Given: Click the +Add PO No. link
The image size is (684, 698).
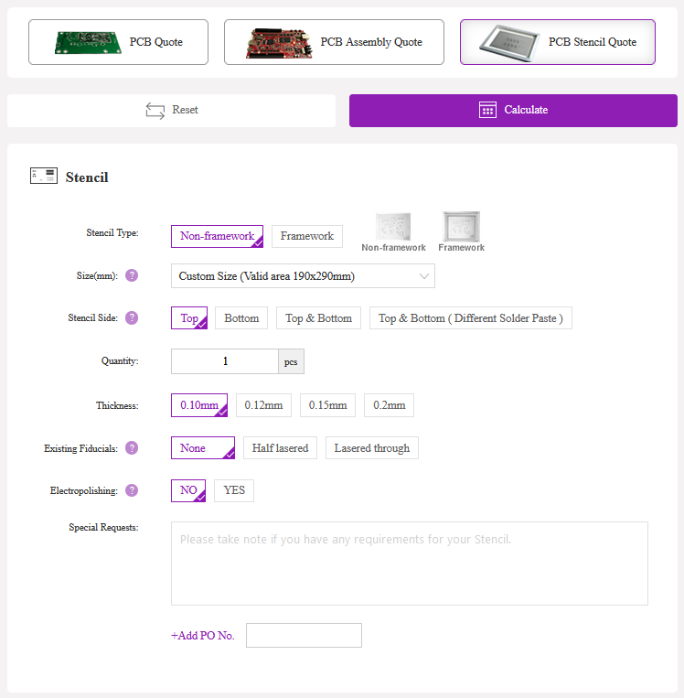Looking at the screenshot, I should (x=202, y=636).
